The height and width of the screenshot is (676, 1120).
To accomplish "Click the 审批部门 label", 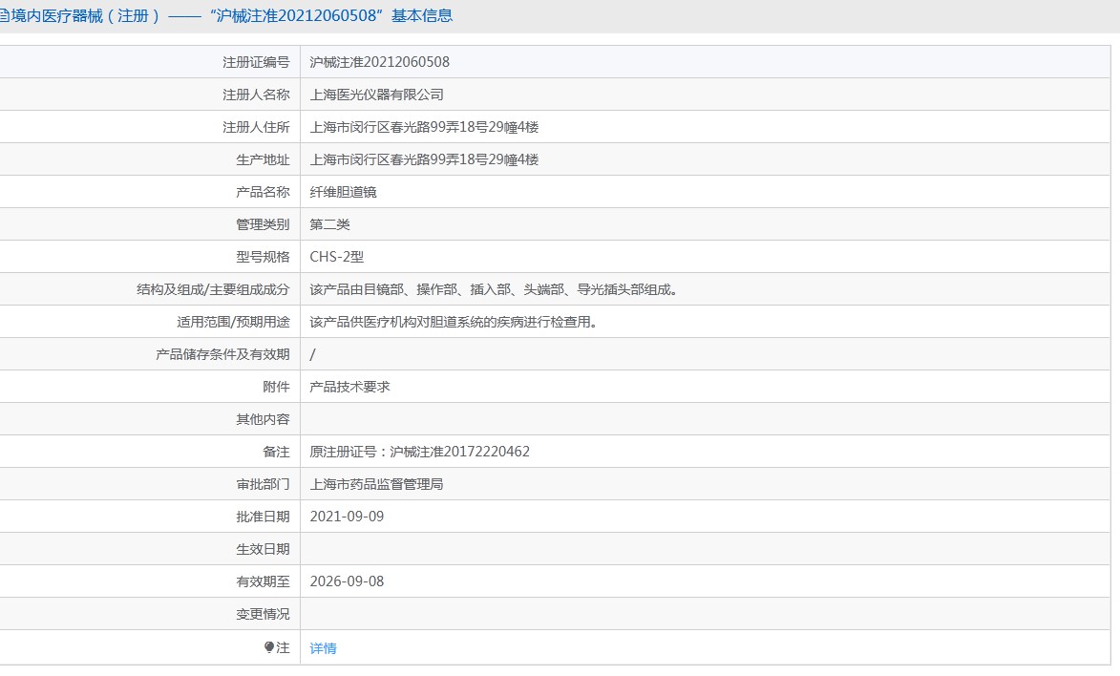I will pyautogui.click(x=263, y=484).
